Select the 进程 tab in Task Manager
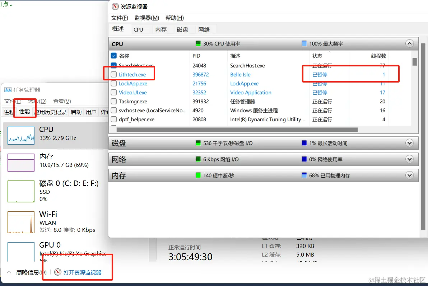This screenshot has height=286, width=428. tap(9, 112)
